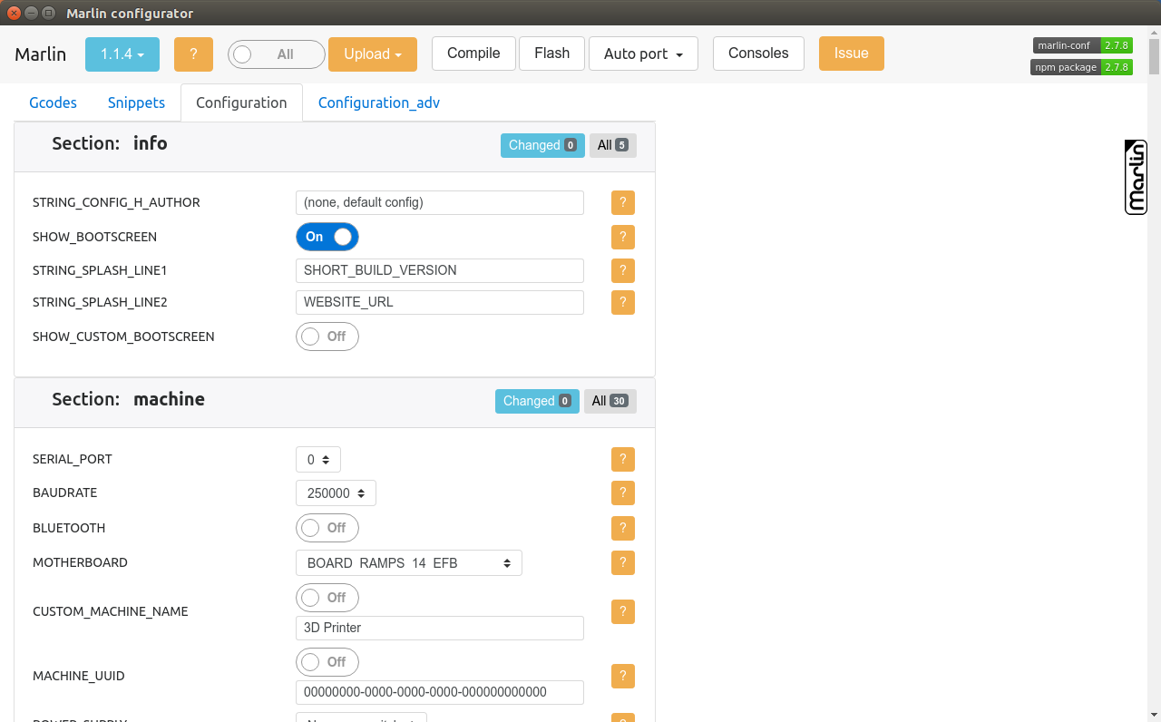Open help for SERIAL_PORT

point(622,459)
